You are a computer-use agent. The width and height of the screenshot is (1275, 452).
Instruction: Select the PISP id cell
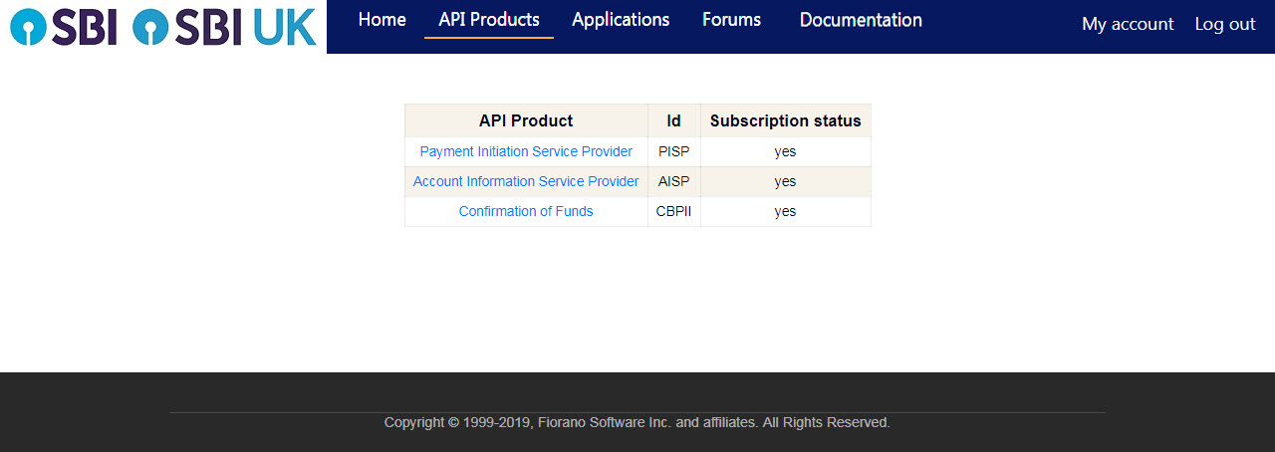coord(674,152)
